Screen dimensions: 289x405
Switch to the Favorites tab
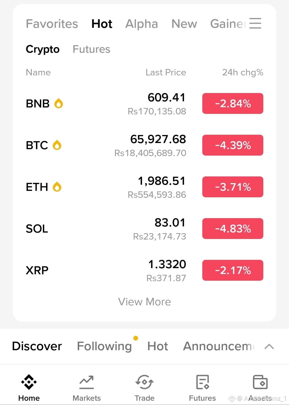pos(52,24)
